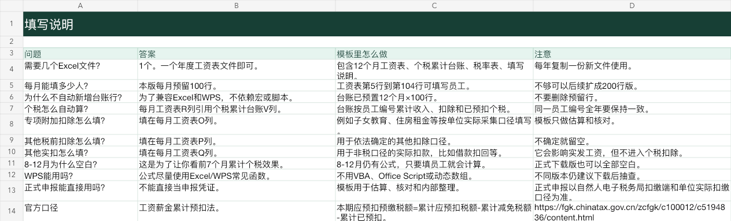The image size is (731, 221).
Task: Select cell 个税怎么自动算?
Action: (x=80, y=108)
